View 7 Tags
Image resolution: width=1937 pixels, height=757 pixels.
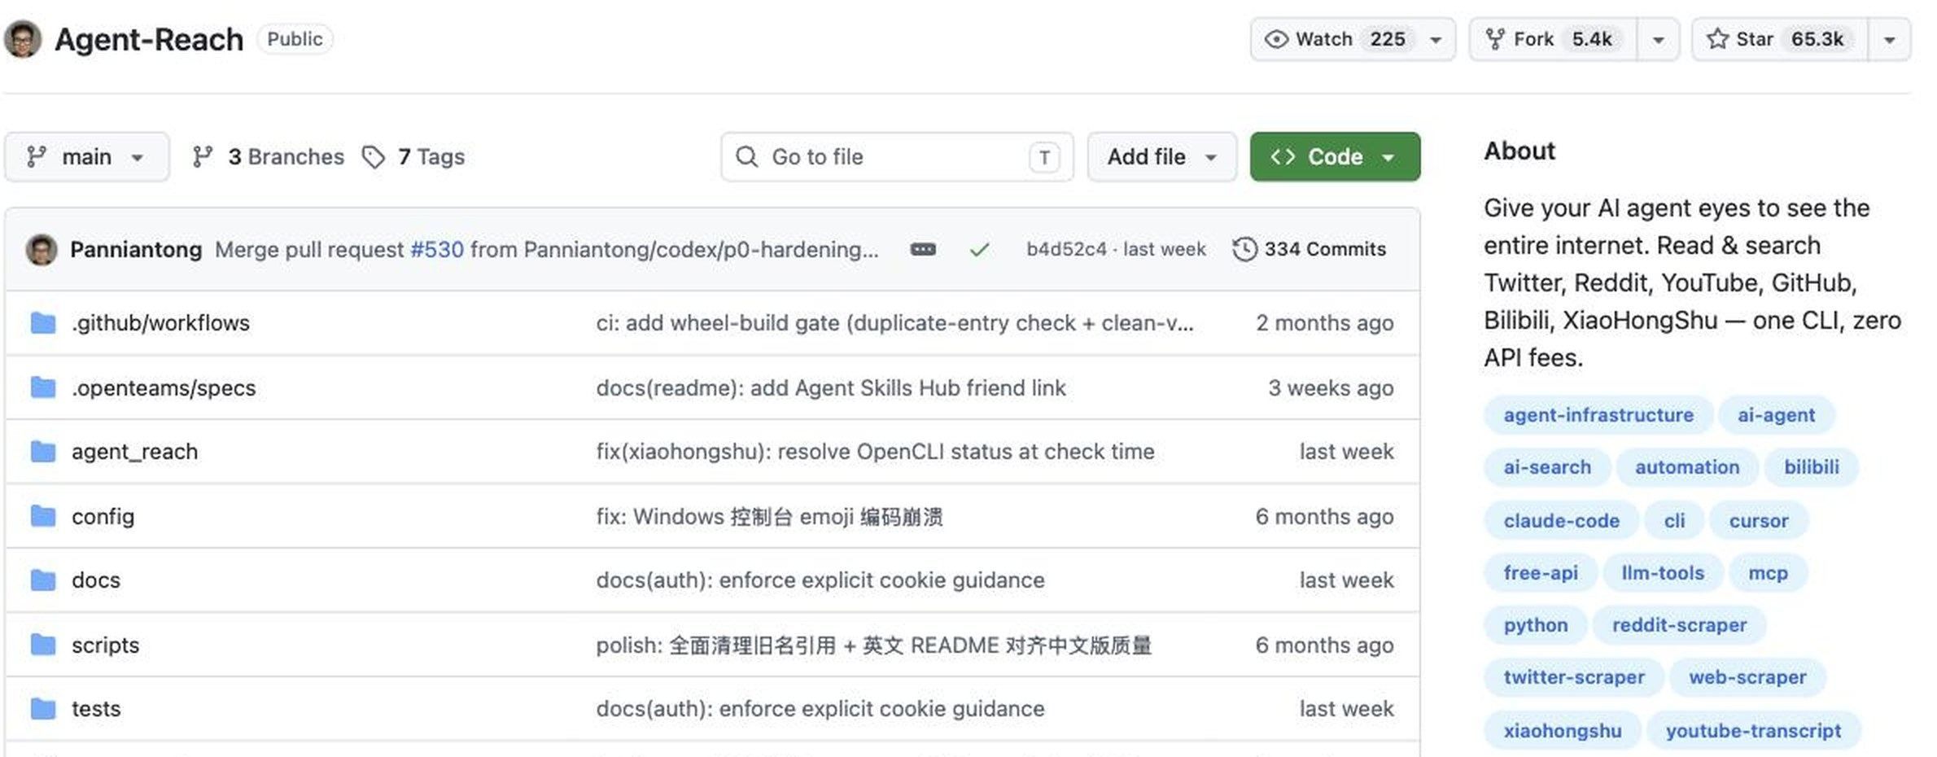coord(413,156)
